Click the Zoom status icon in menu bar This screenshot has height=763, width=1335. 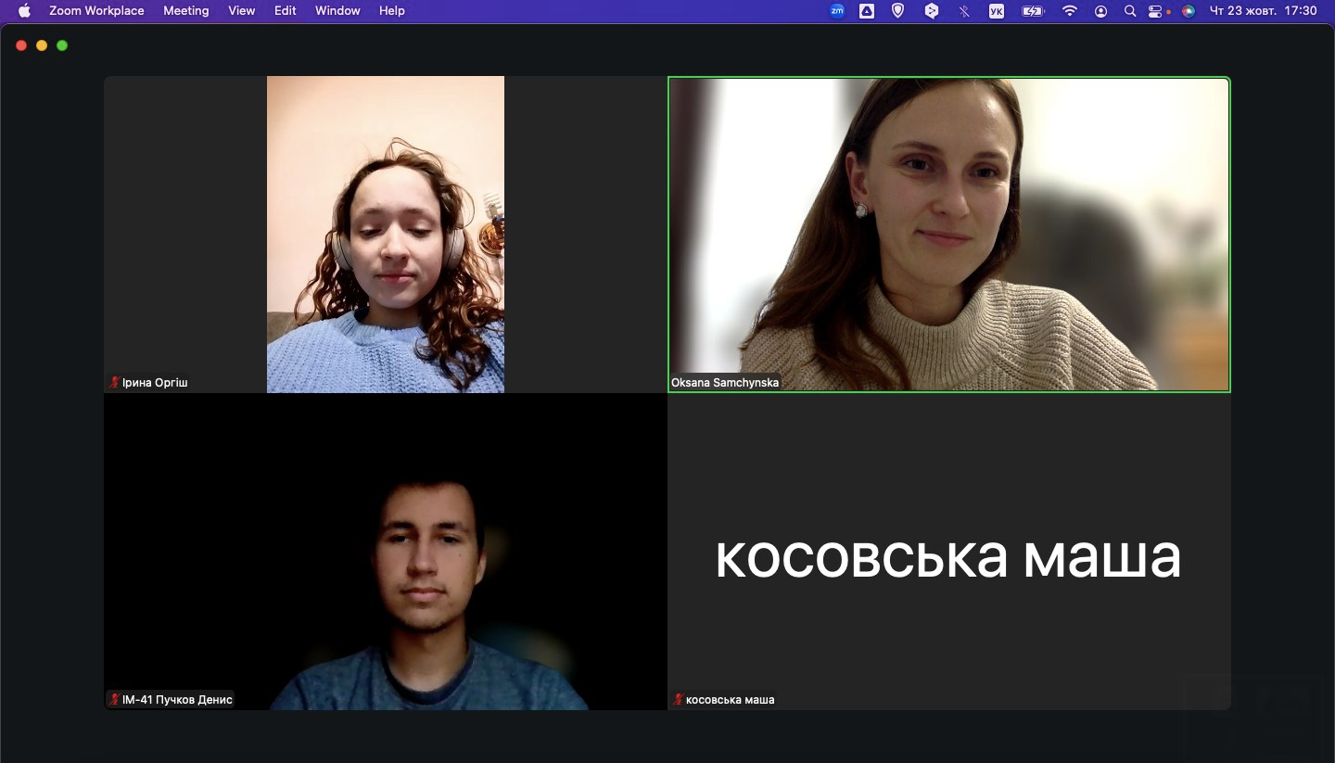[837, 11]
